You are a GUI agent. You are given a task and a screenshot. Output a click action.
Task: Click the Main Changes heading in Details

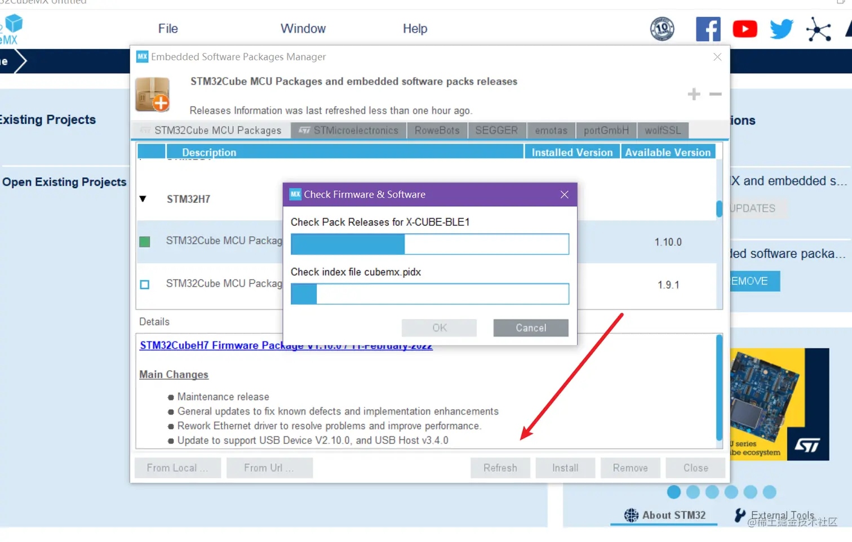174,375
